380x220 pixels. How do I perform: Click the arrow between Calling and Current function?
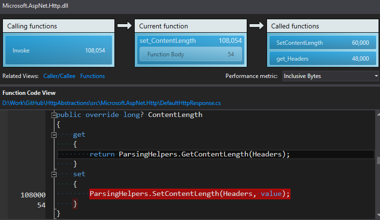click(x=124, y=26)
